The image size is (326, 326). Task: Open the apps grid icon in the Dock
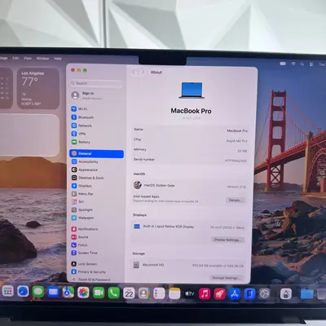[8, 292]
